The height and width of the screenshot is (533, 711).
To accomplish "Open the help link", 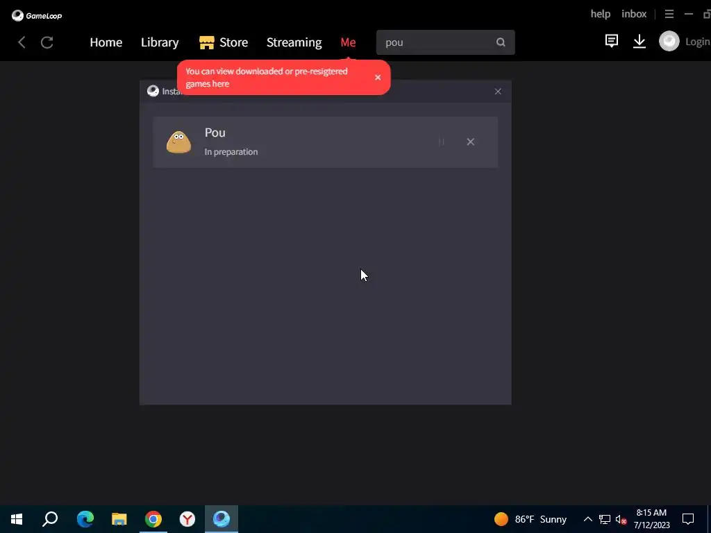I will pos(601,14).
